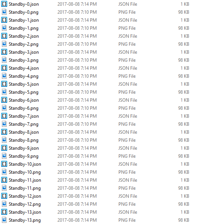Click the image icon beside Standby-9.png
This screenshot has width=198, height=224.
coord(4,156)
